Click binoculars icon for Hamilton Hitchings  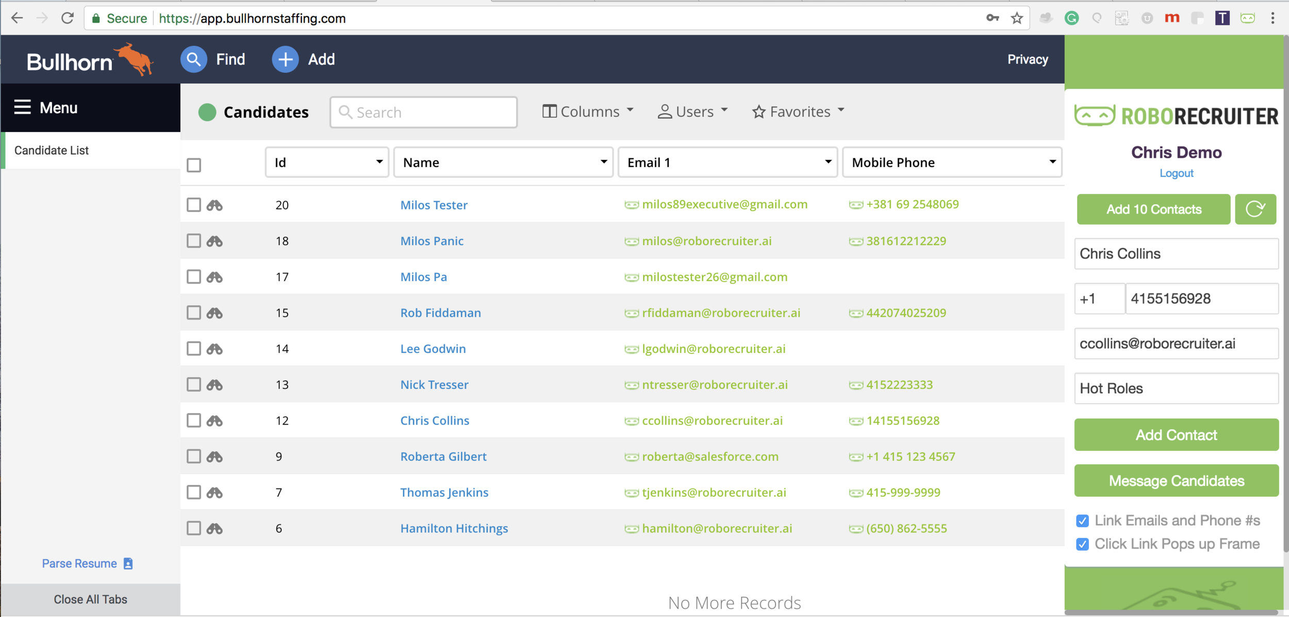214,528
